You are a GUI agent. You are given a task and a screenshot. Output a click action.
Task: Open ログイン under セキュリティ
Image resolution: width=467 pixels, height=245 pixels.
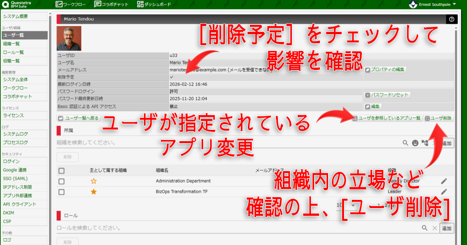pos(24,161)
